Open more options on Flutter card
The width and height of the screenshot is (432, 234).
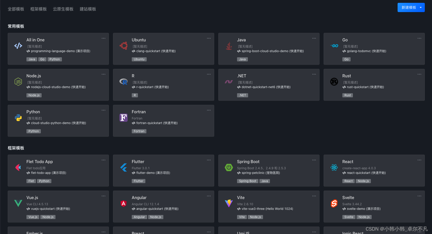pyautogui.click(x=209, y=160)
